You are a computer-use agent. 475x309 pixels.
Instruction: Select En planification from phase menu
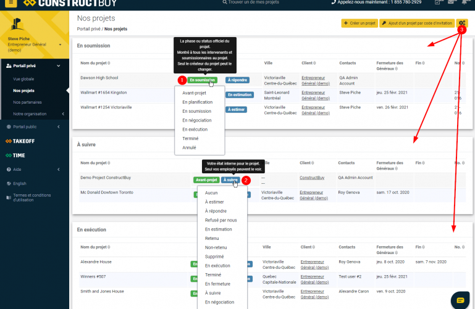(x=198, y=102)
